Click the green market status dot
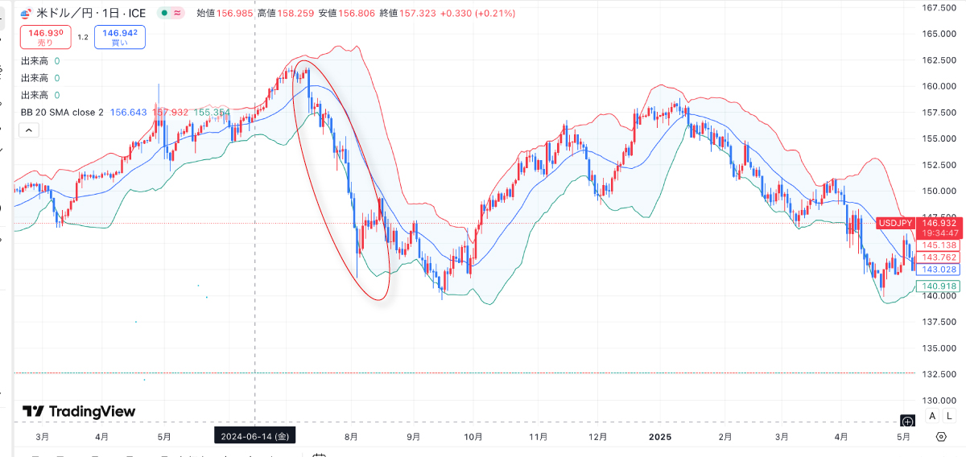Screen dimensions: 966x457 (x=164, y=13)
